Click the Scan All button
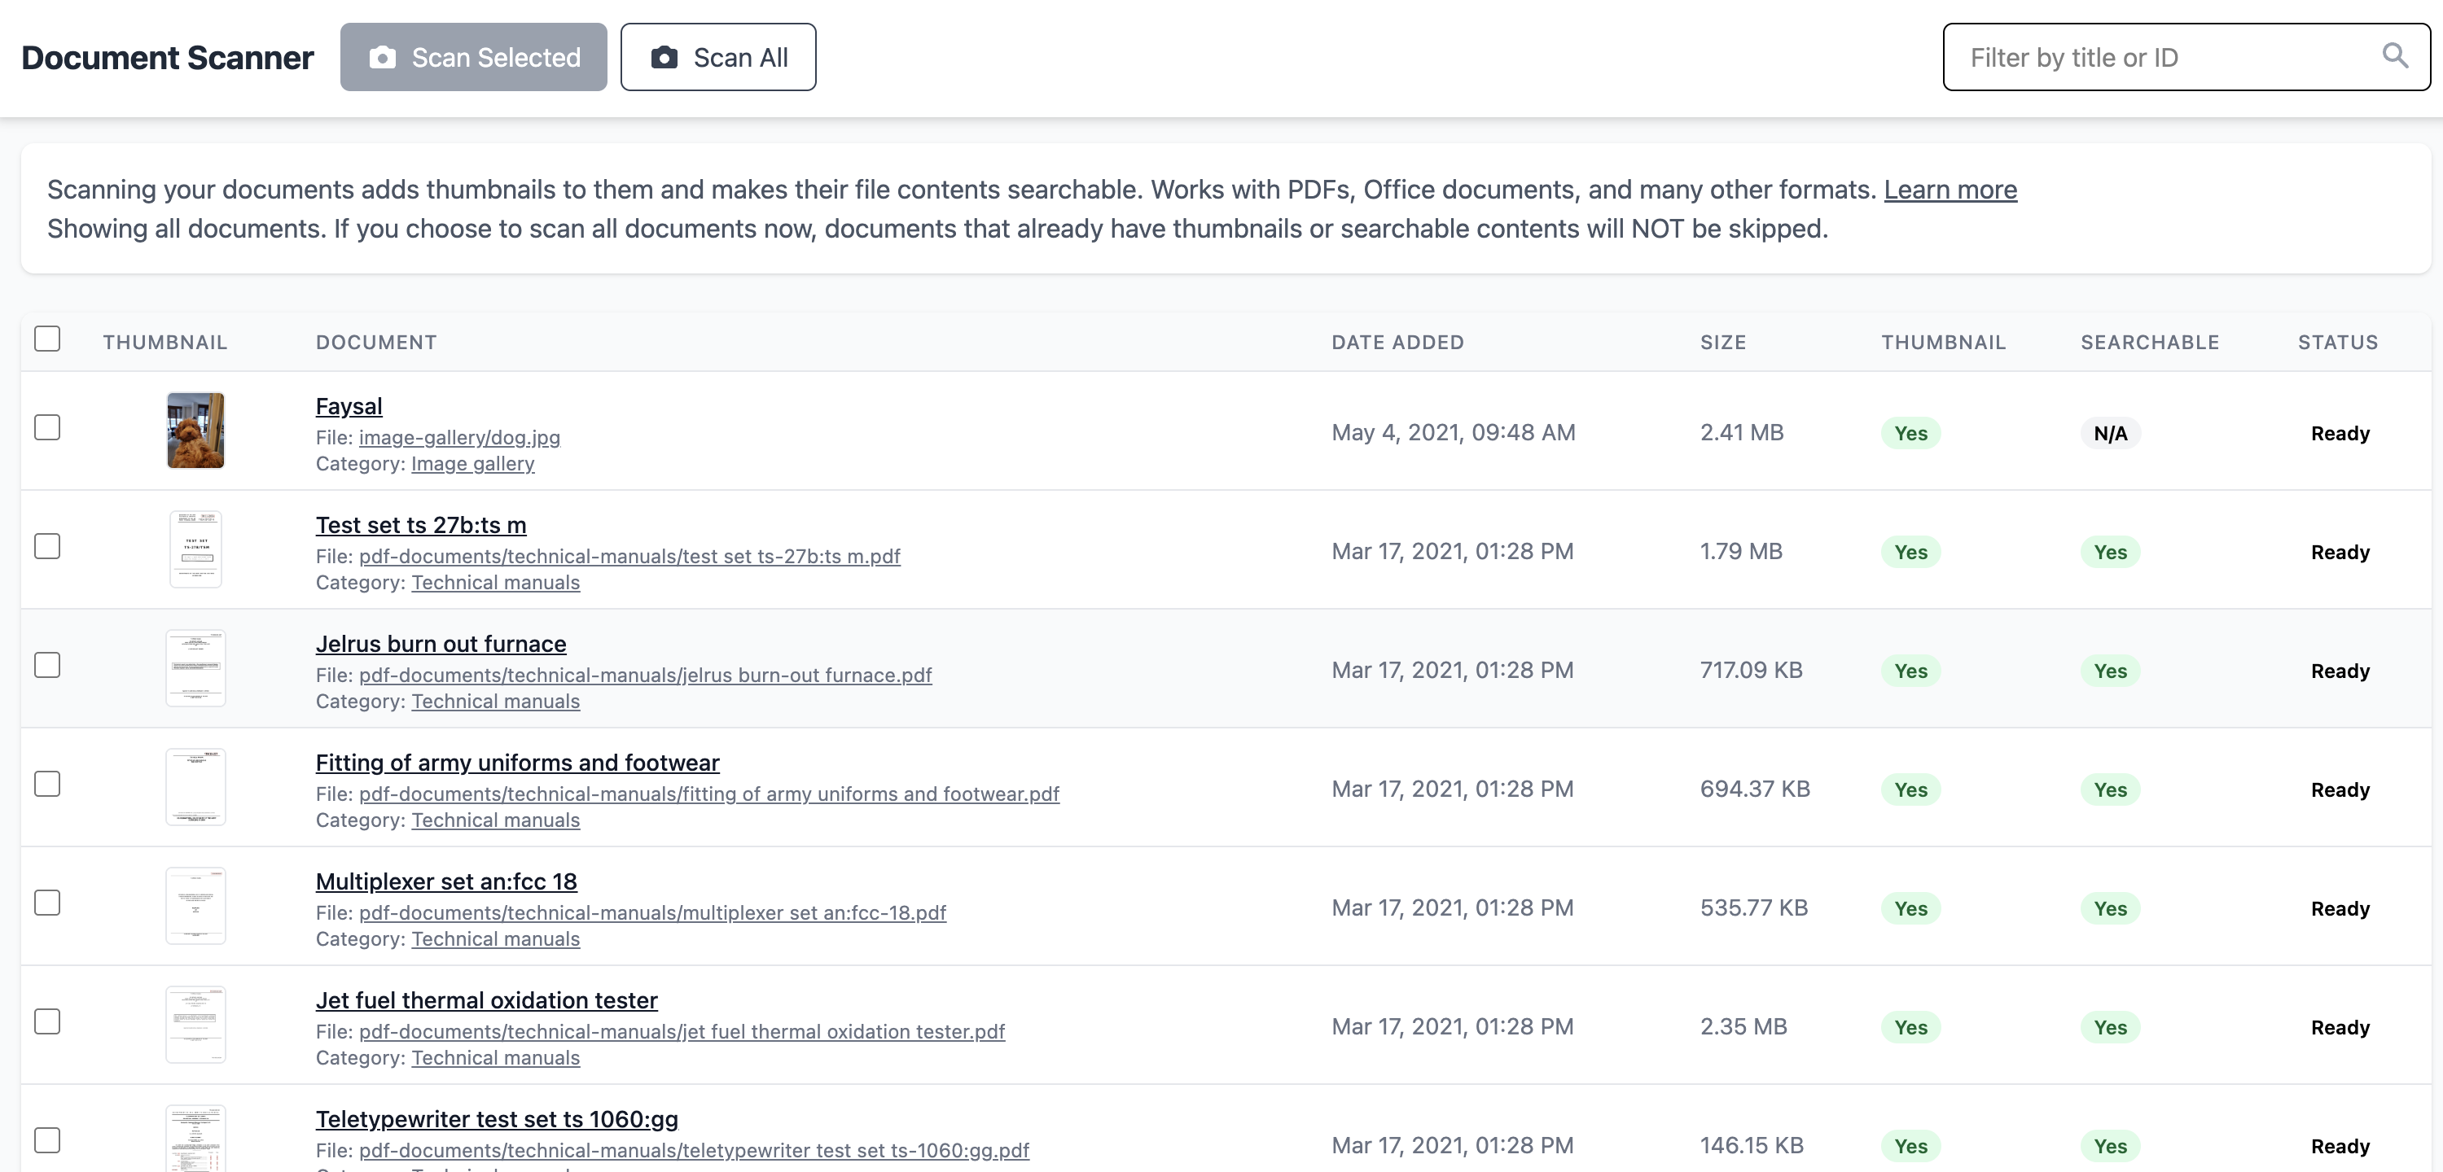Image resolution: width=2443 pixels, height=1172 pixels. 718,57
